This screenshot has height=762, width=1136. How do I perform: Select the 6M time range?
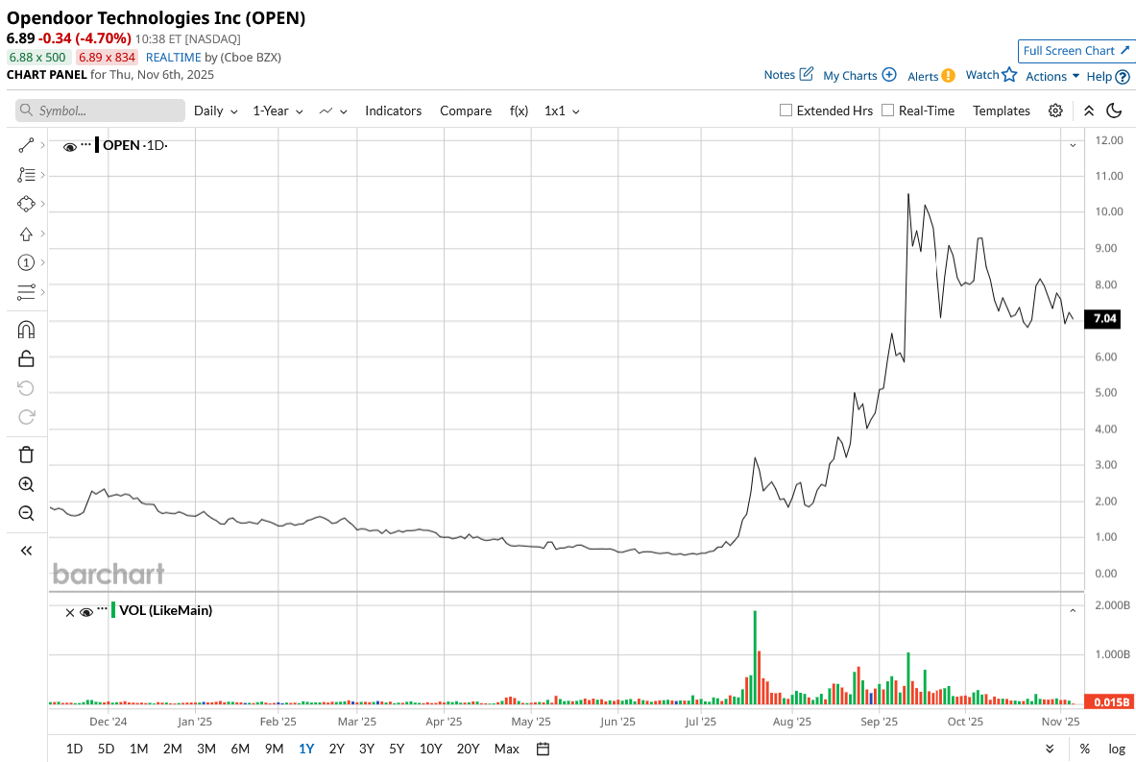[x=240, y=749]
